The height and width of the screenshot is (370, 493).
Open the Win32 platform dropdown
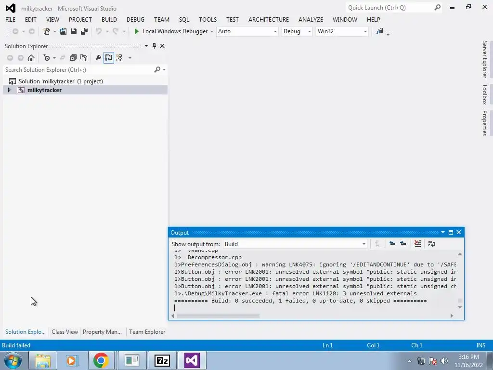point(342,31)
